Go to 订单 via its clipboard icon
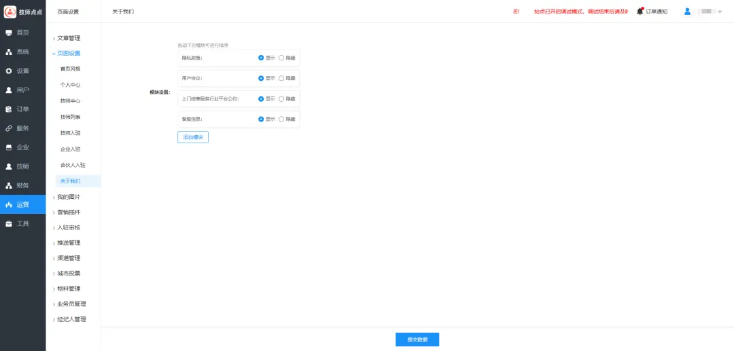 point(9,109)
